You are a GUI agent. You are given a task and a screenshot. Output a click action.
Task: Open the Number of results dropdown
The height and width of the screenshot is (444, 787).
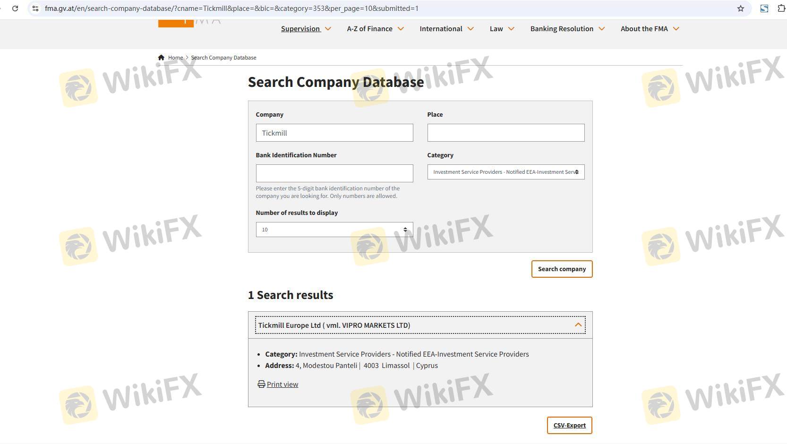tap(334, 230)
